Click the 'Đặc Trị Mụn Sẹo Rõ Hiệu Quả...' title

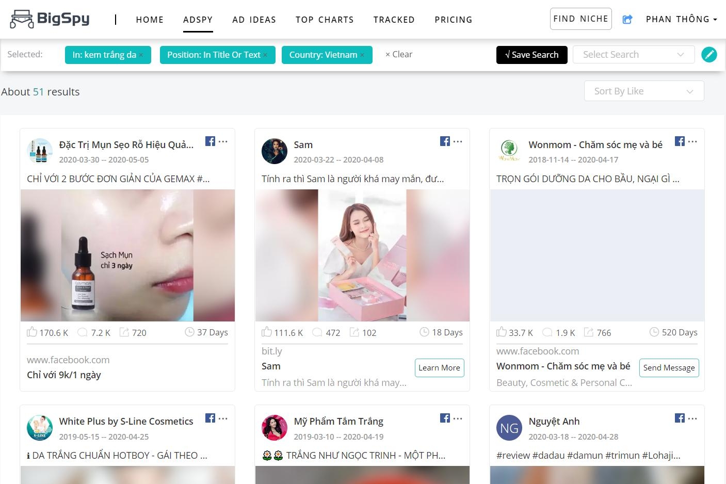pos(126,145)
